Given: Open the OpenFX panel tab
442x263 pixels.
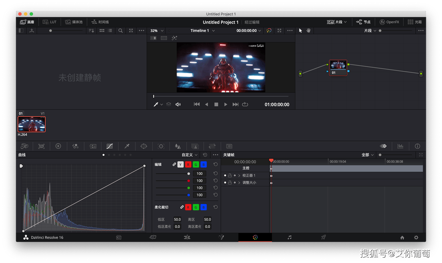Looking at the screenshot, I should point(389,22).
